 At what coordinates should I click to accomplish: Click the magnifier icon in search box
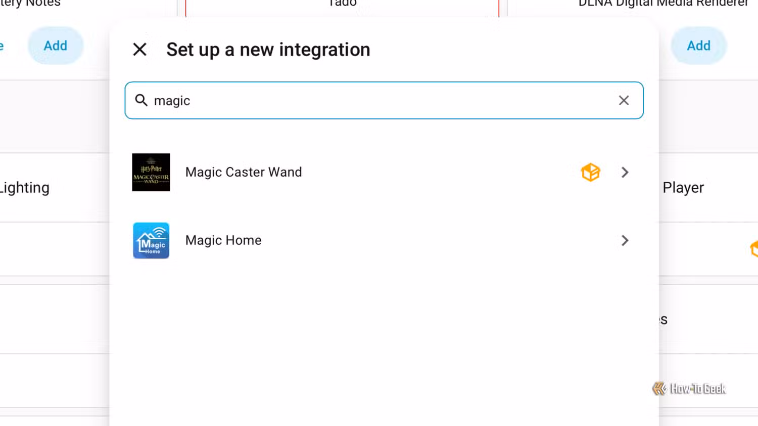click(141, 100)
